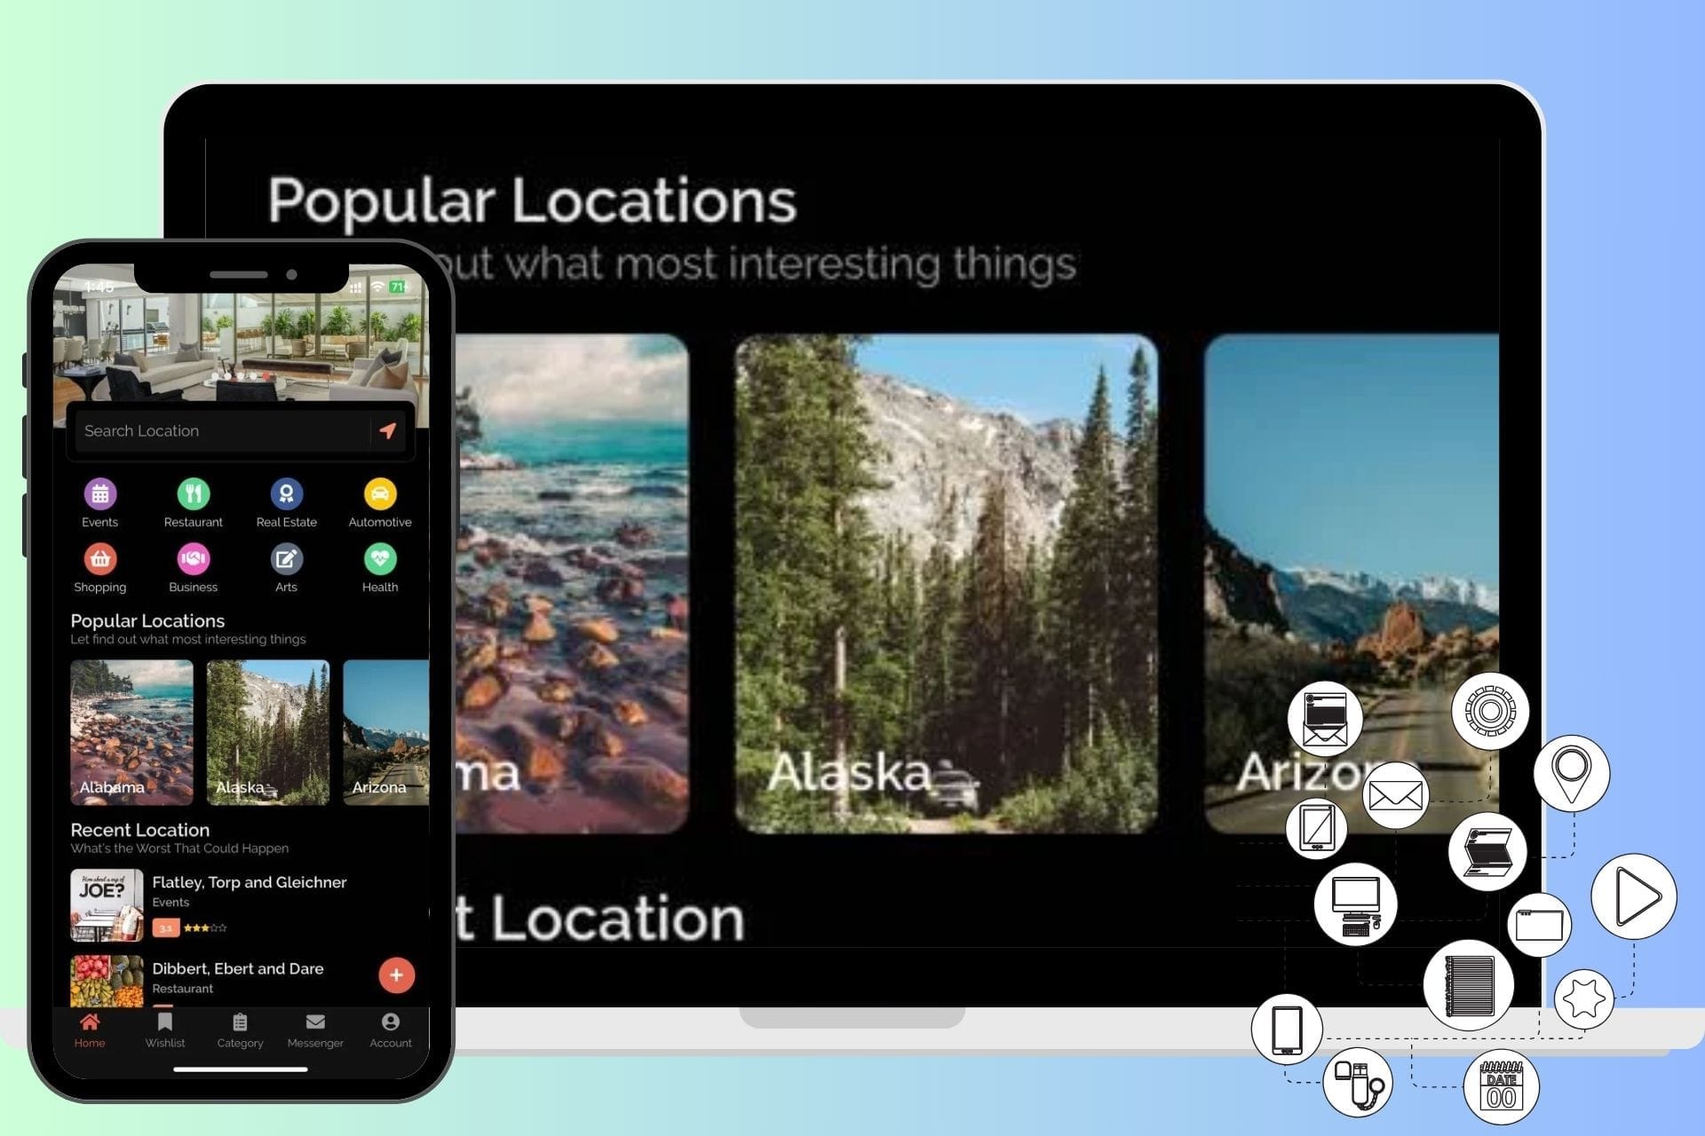Click the Recent Location heading on phone
Viewport: 1705px width, 1136px height.
[140, 830]
